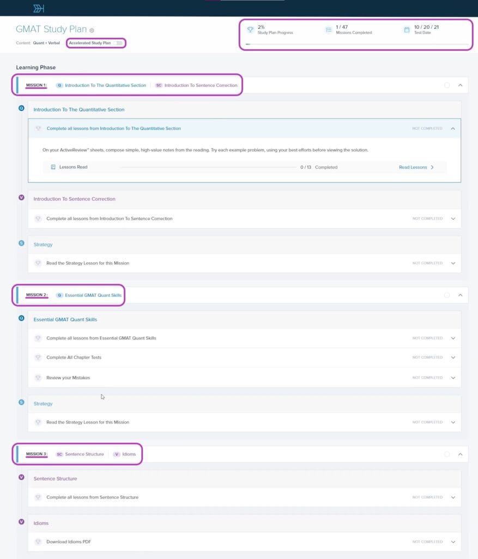Click the study plan progress bar
Viewport: 478px width, 559px height.
click(x=356, y=44)
